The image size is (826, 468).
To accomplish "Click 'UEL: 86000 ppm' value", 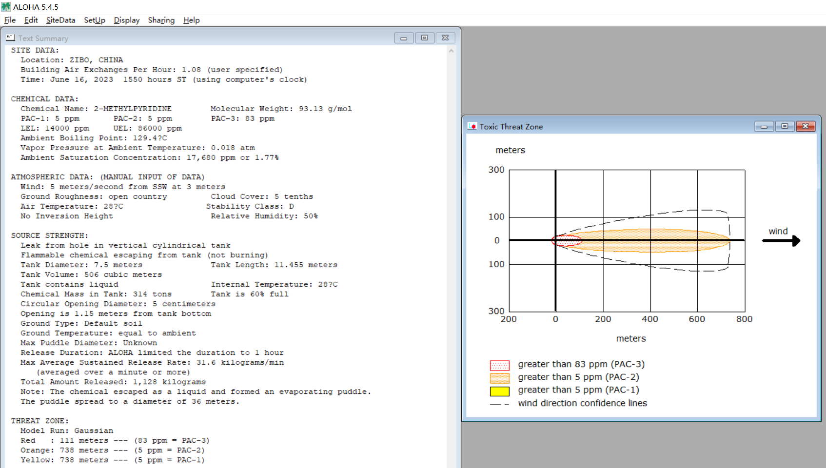I will pos(148,128).
